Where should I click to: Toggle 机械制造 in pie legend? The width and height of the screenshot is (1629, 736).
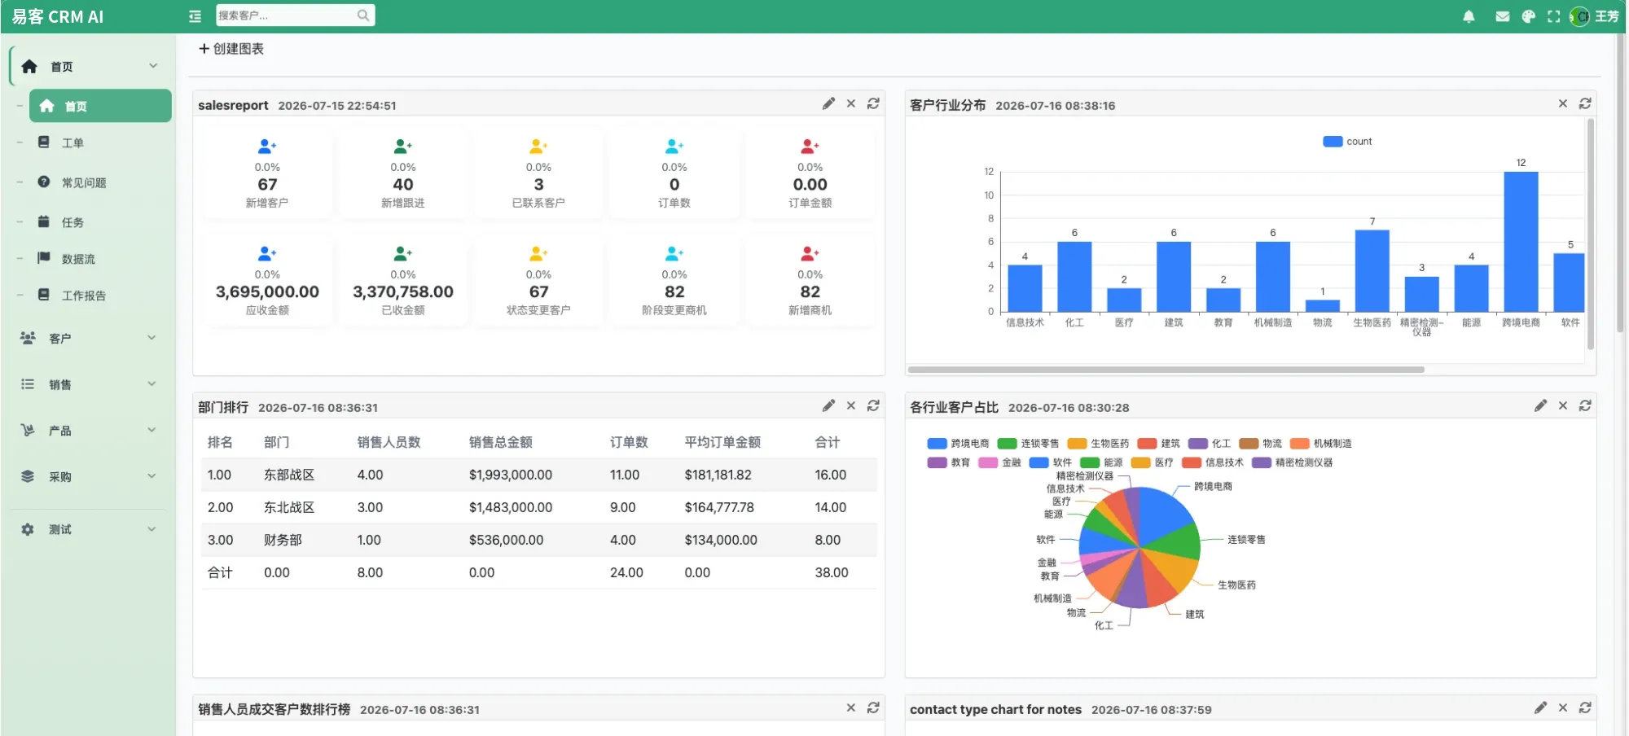1321,444
